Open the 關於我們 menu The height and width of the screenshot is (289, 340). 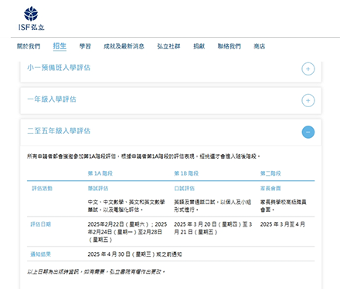29,46
